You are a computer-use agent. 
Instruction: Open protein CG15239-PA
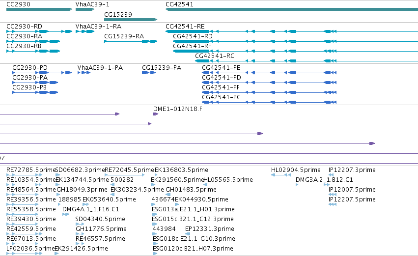[x=149, y=73]
